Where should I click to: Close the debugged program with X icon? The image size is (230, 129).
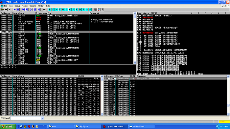coord(9,10)
